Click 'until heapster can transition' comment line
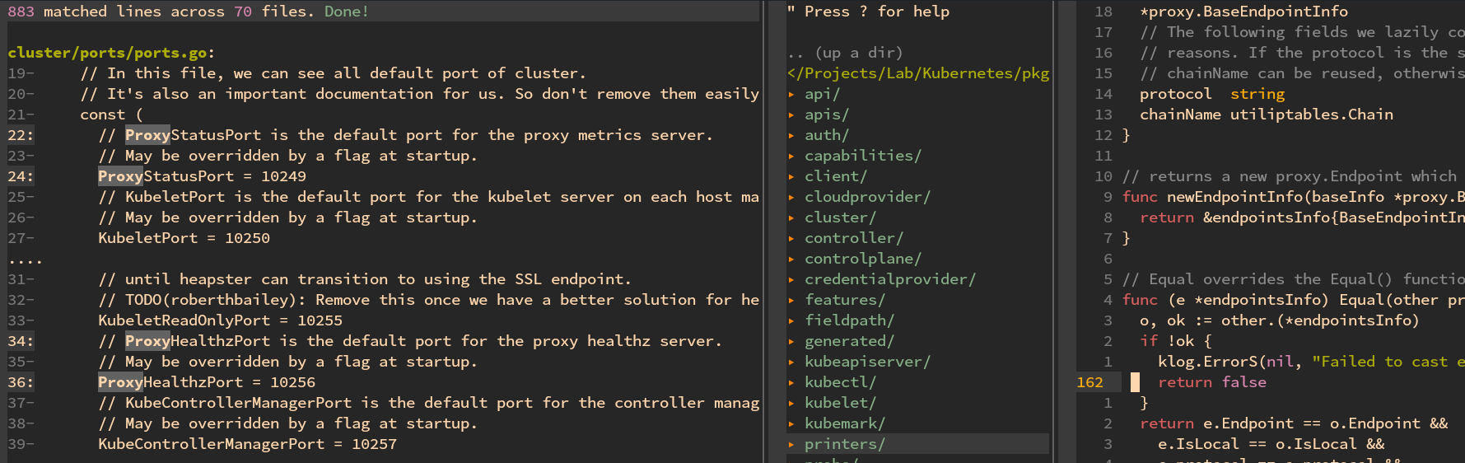The image size is (1465, 463). click(x=365, y=279)
